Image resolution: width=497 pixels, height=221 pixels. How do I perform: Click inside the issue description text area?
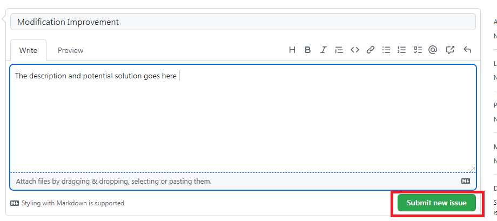point(243,119)
